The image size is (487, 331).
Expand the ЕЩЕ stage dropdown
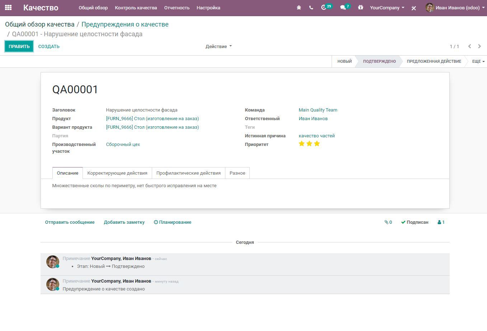coord(478,61)
